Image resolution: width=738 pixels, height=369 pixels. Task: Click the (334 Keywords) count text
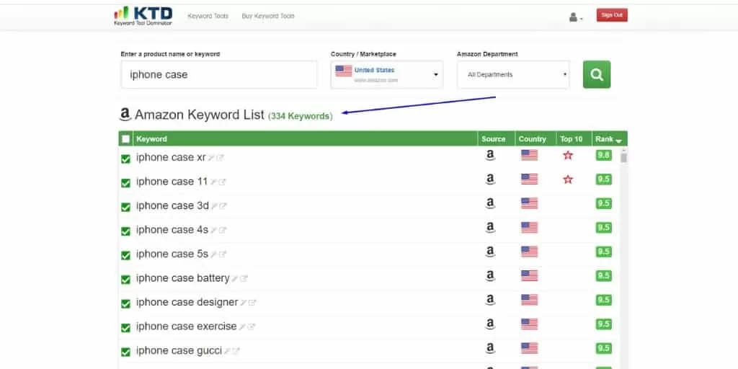(x=300, y=116)
